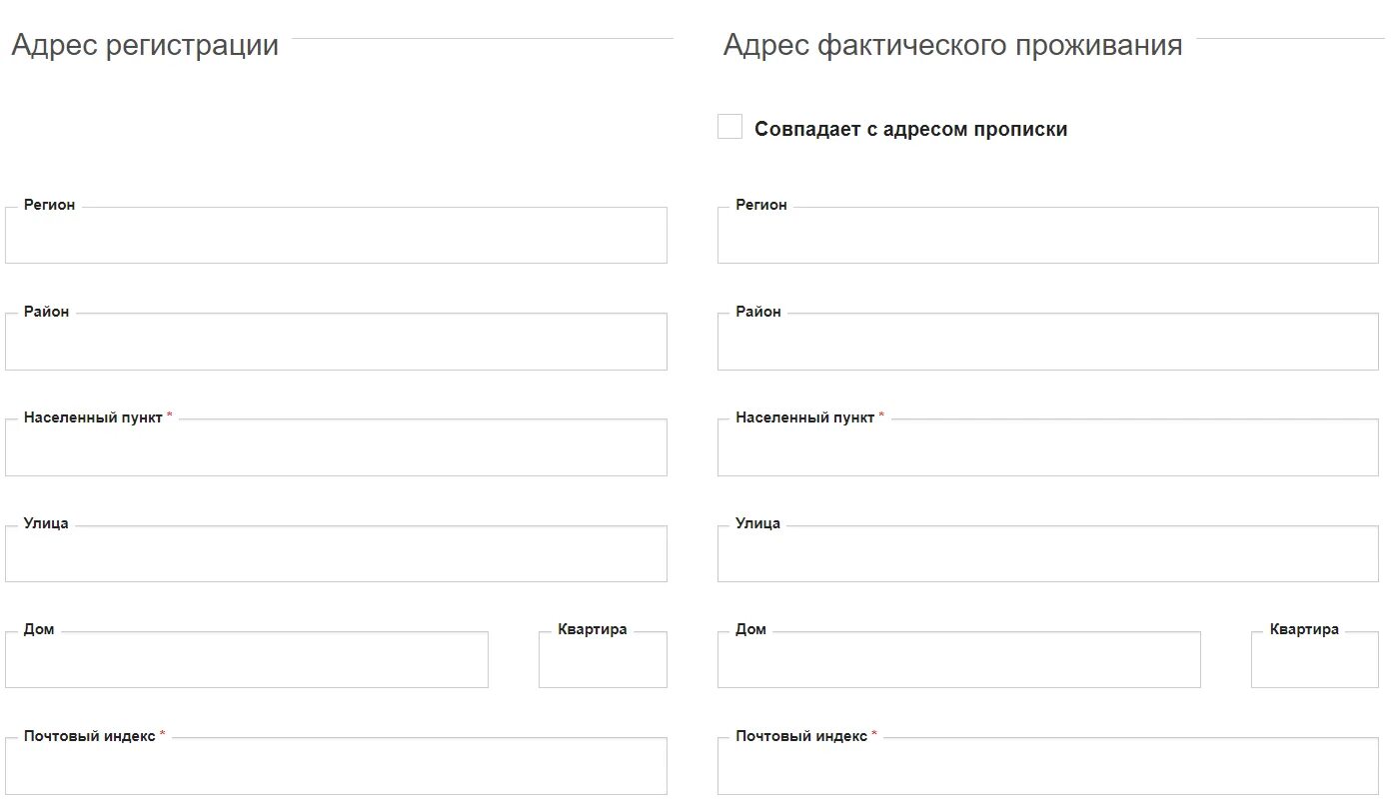Select Улица field in Адрес фактического проживания
Image resolution: width=1394 pixels, height=806 pixels.
(1048, 553)
